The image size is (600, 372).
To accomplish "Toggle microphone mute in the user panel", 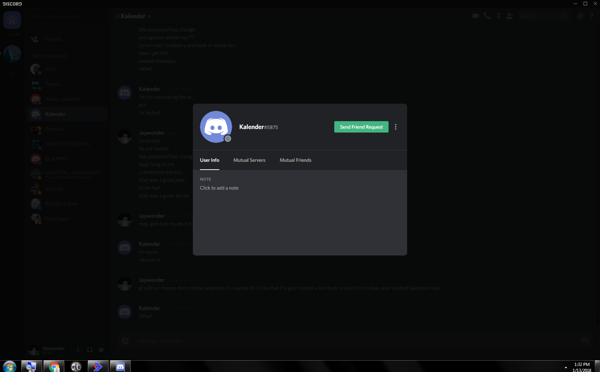I will [78, 350].
